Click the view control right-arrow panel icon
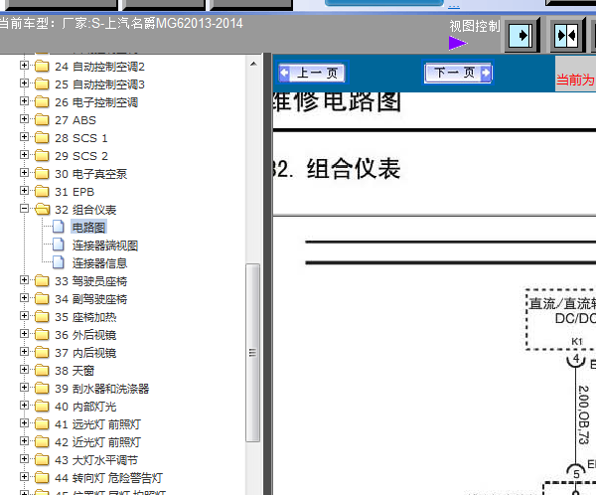 [x=521, y=36]
